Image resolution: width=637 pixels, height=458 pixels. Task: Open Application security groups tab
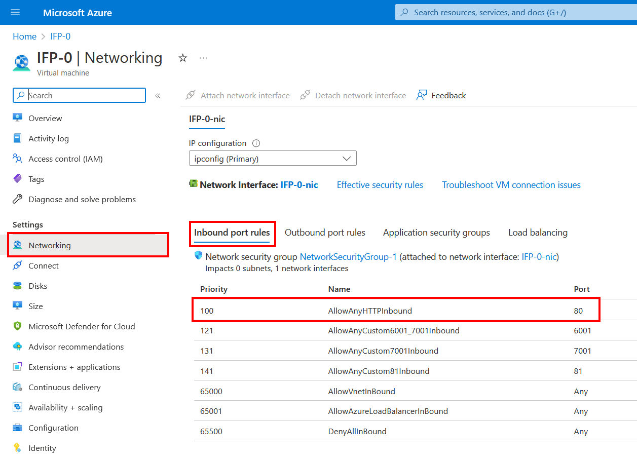pos(436,233)
